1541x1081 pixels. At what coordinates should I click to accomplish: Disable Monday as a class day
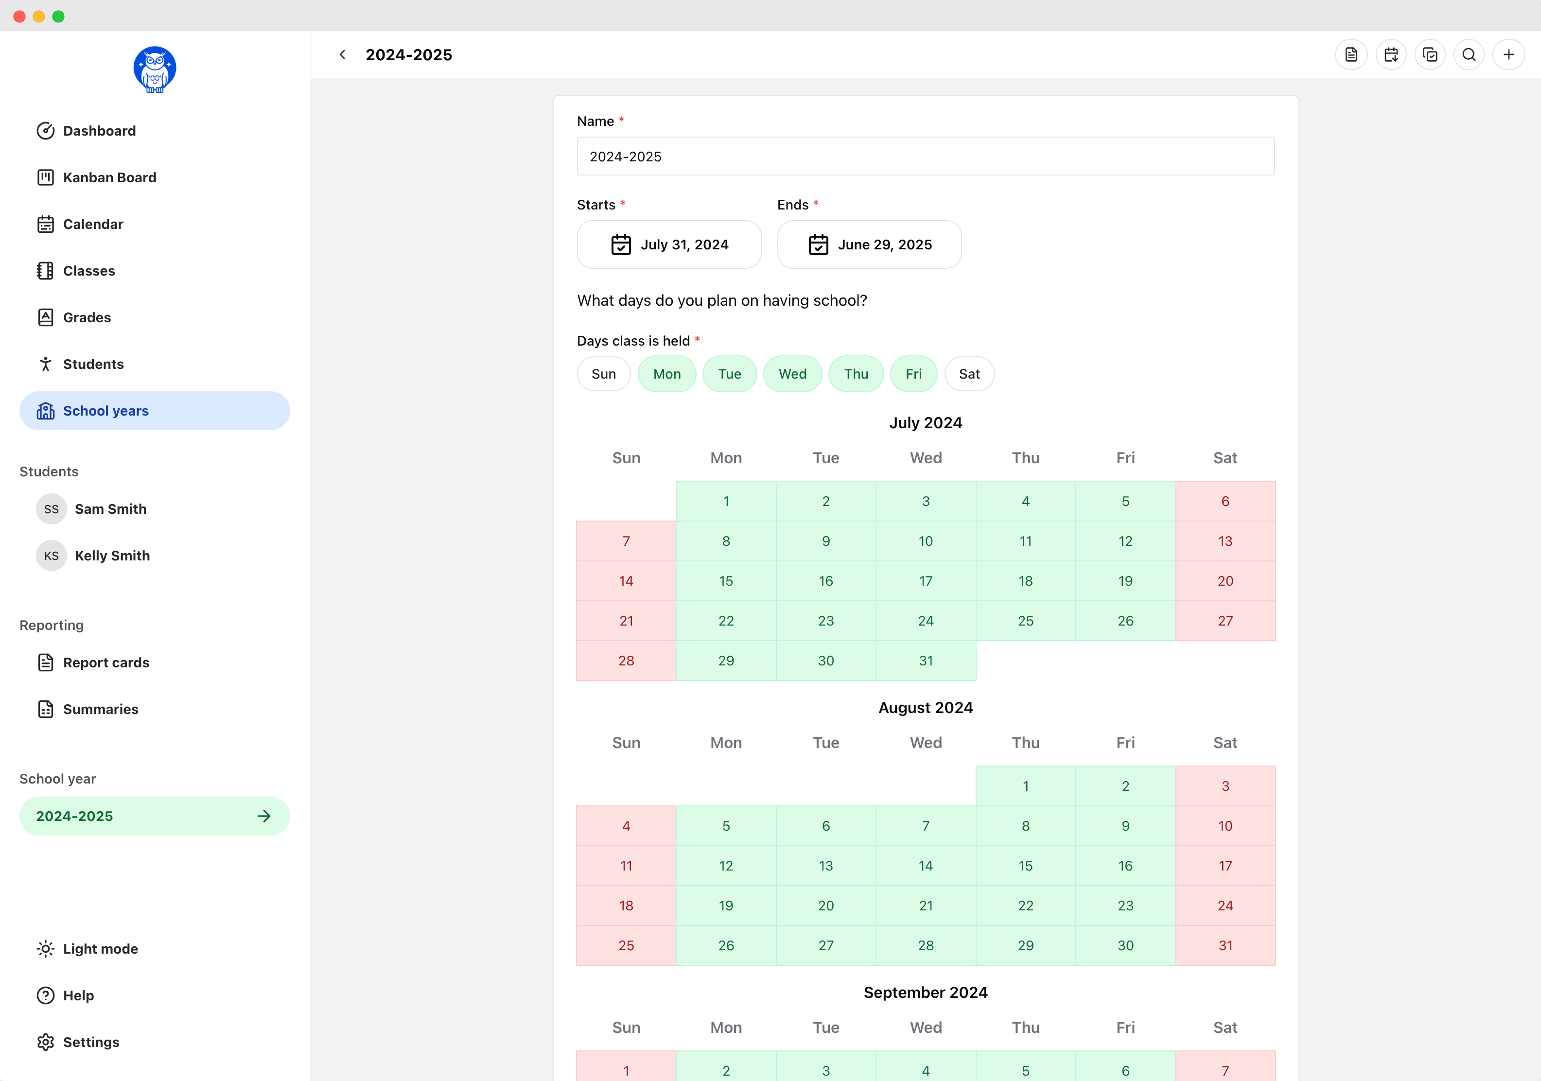click(x=667, y=374)
